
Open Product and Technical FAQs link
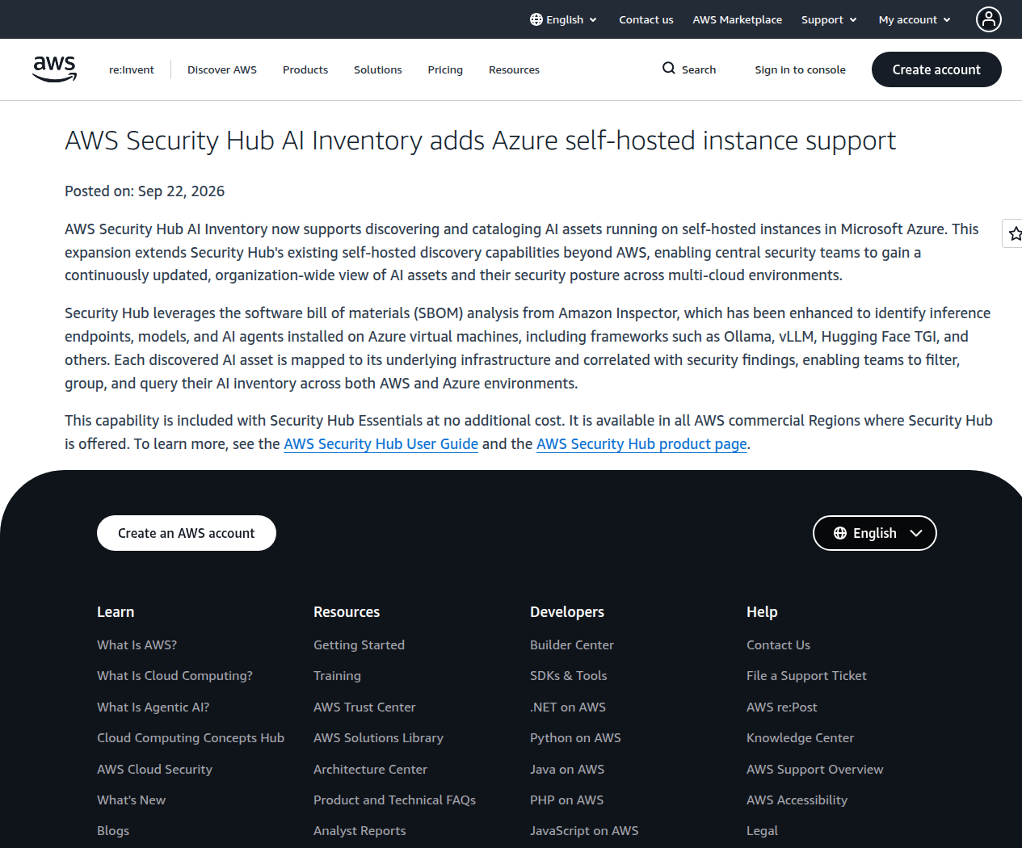coord(394,800)
